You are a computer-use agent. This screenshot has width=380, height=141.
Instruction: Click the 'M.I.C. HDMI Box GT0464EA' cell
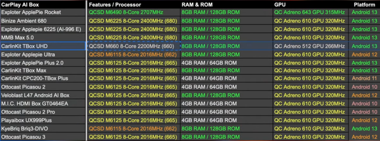pos(43,104)
